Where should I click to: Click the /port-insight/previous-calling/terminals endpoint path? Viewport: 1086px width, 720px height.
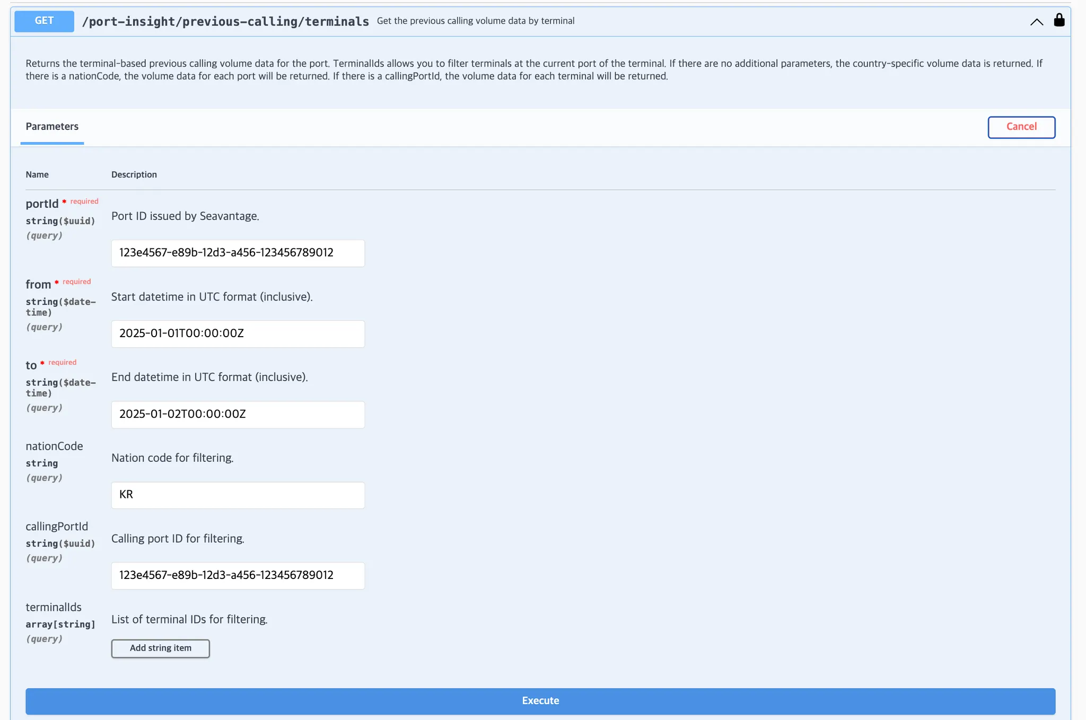point(225,22)
